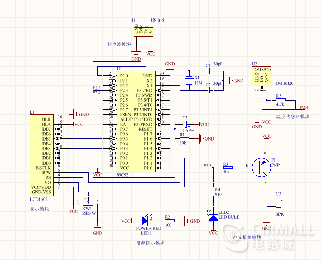
Task: Select the red POWER LED1 diode symbol
Action: click(x=145, y=221)
